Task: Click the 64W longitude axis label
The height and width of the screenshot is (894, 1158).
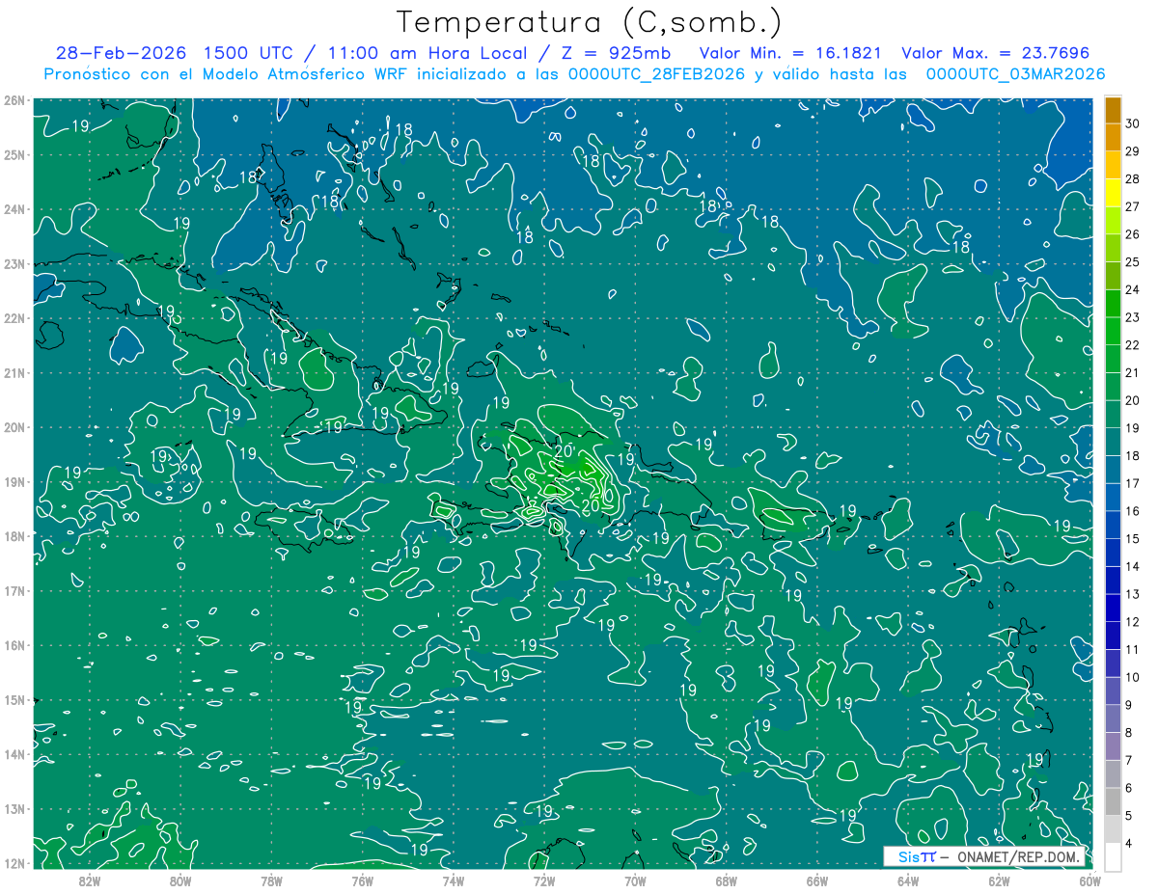Action: coord(907,880)
